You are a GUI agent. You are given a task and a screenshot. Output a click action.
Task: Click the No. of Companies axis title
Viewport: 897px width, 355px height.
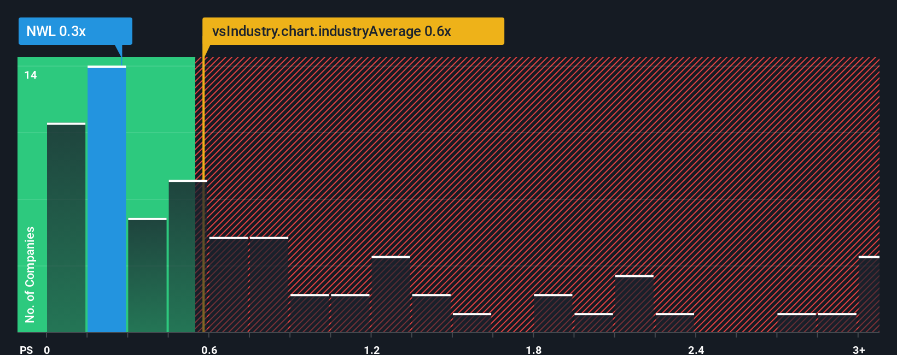click(30, 274)
